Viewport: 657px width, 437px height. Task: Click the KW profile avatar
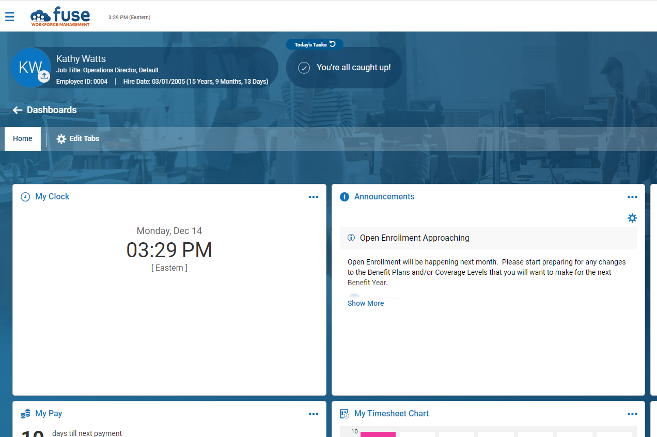point(31,67)
